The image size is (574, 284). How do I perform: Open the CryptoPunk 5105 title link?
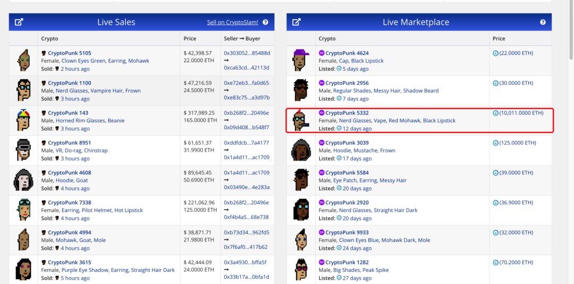pos(70,53)
